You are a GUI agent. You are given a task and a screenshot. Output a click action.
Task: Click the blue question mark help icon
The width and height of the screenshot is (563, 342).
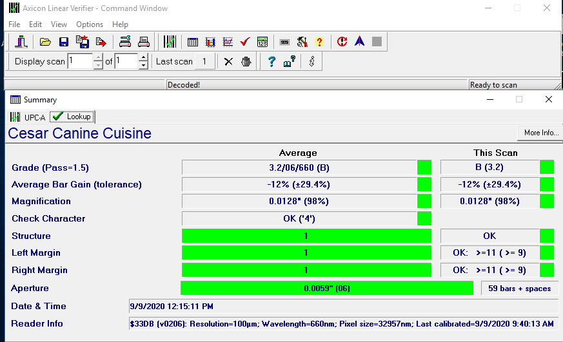272,62
